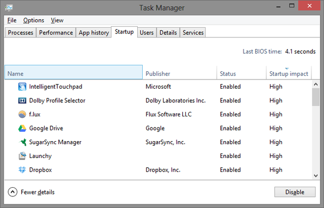Click the Google publisher cell
The height and width of the screenshot is (208, 324).
pos(155,128)
